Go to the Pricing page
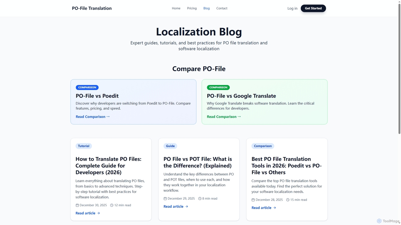The height and width of the screenshot is (225, 401). (192, 8)
